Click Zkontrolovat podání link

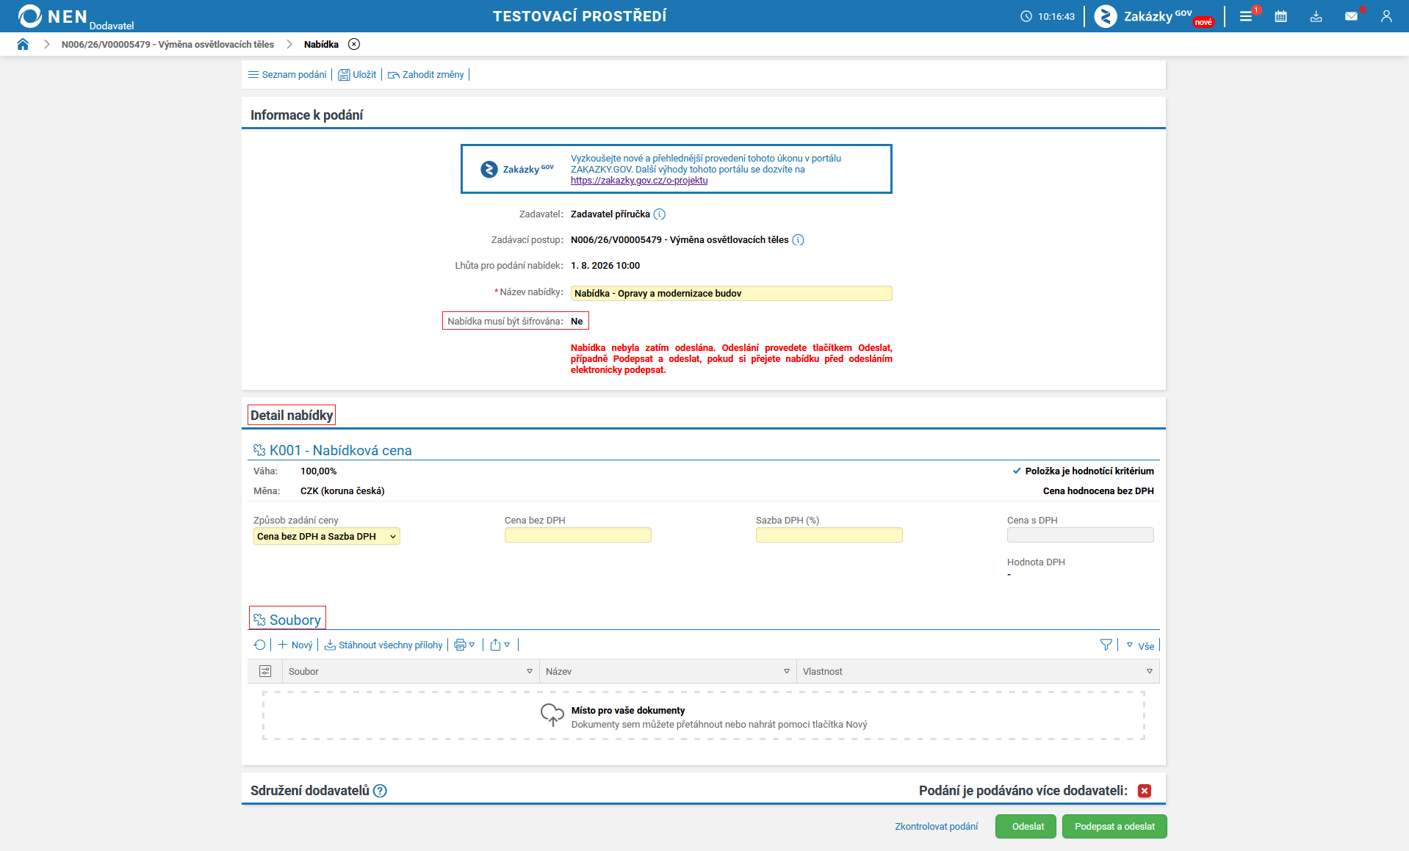pos(937,827)
